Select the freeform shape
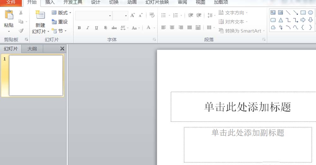Screen dimensions: 316x165 (273, 27)
